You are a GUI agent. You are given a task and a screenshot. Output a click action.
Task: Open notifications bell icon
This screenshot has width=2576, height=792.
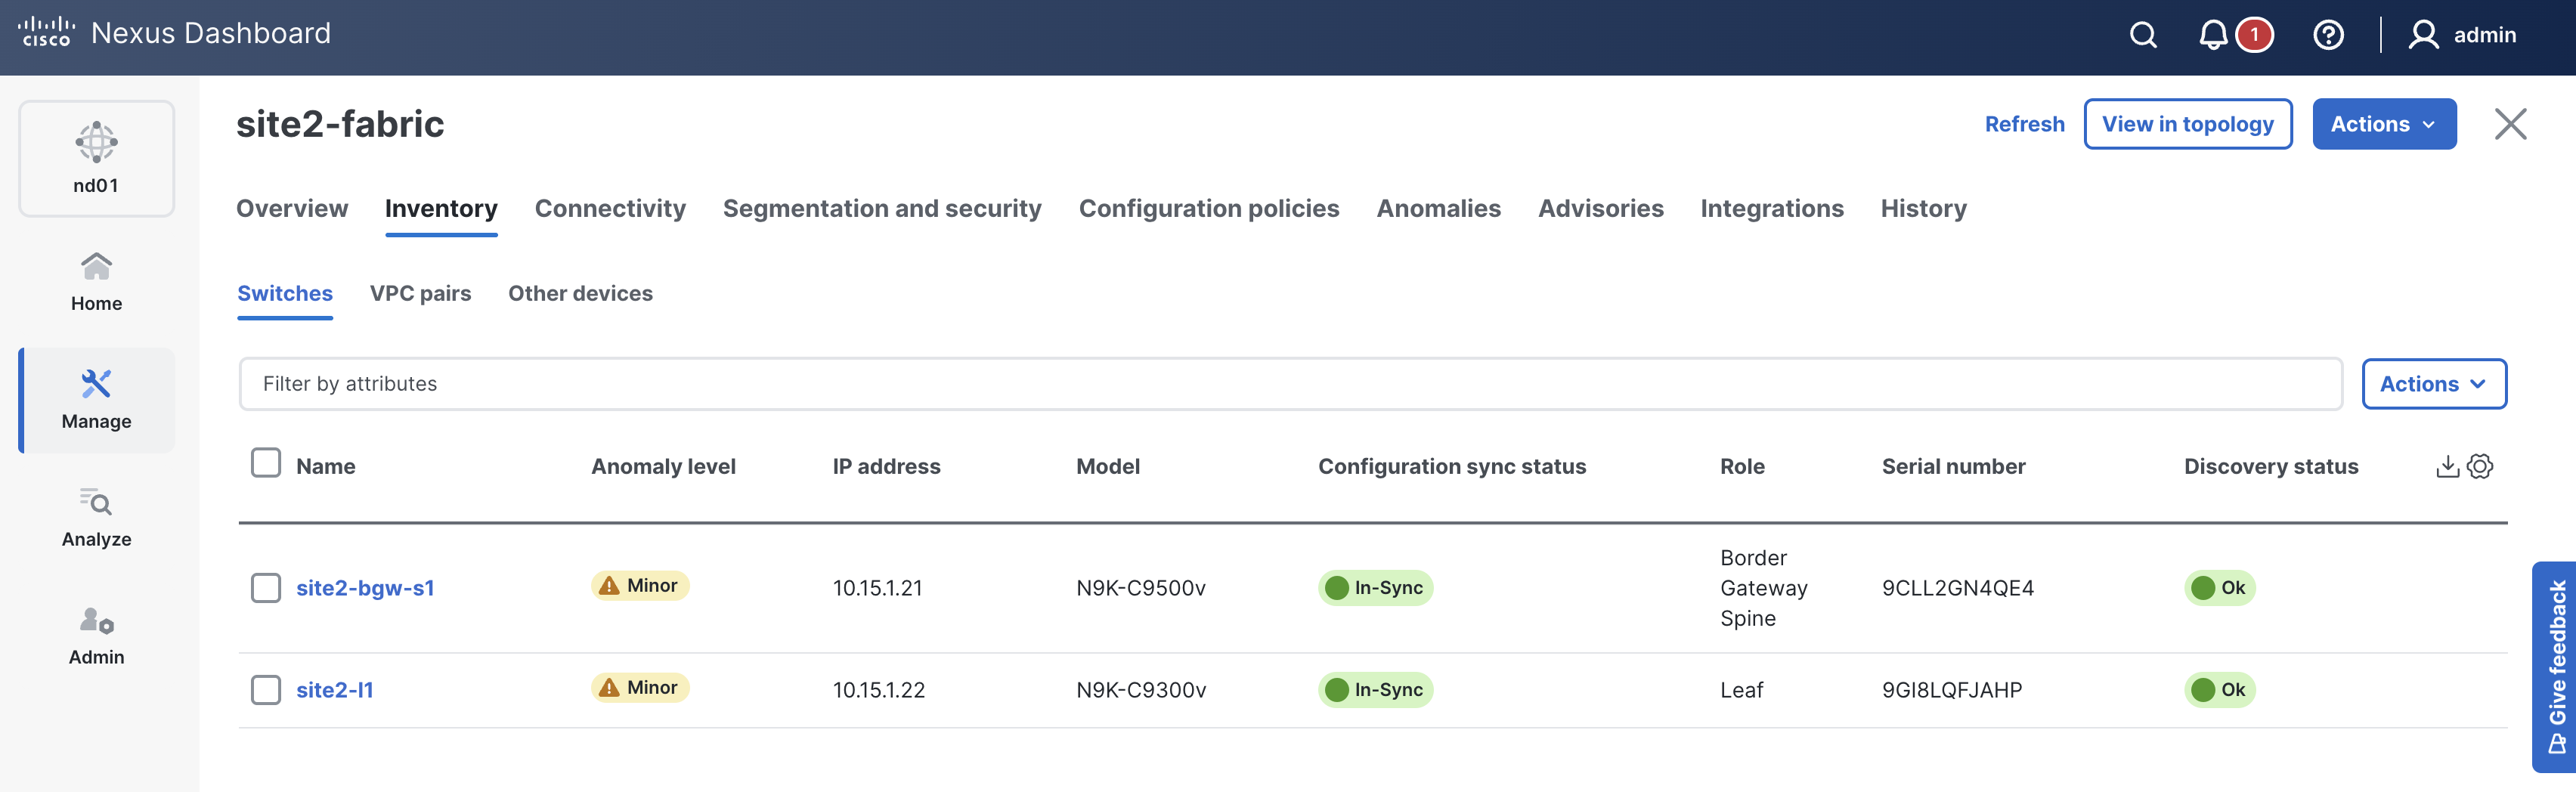pyautogui.click(x=2213, y=35)
